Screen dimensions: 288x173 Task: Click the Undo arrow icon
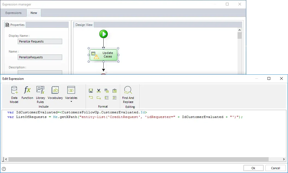coord(91,98)
